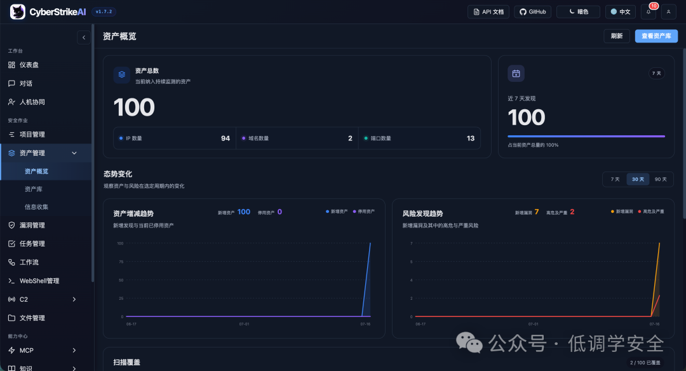Viewport: 686px width, 371px height.
Task: Toggle 新增漏洞 legend series in 风险发现趋势 chart
Action: (622, 212)
